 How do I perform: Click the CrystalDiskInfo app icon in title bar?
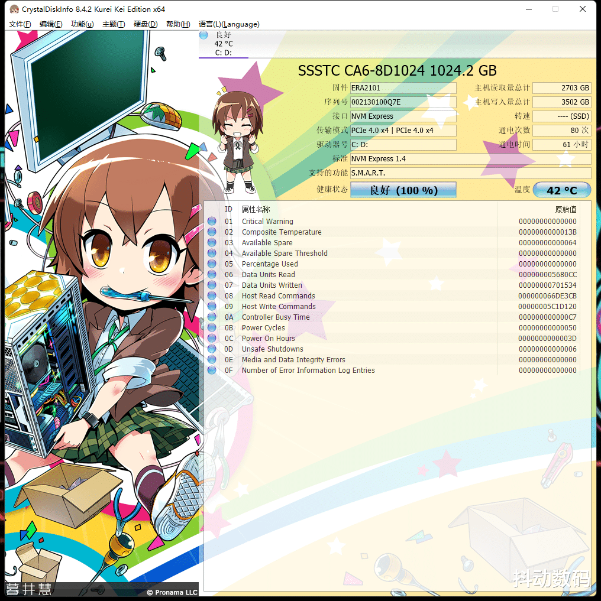pyautogui.click(x=14, y=9)
